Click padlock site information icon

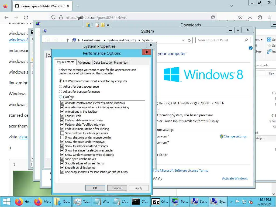click(x=61, y=17)
